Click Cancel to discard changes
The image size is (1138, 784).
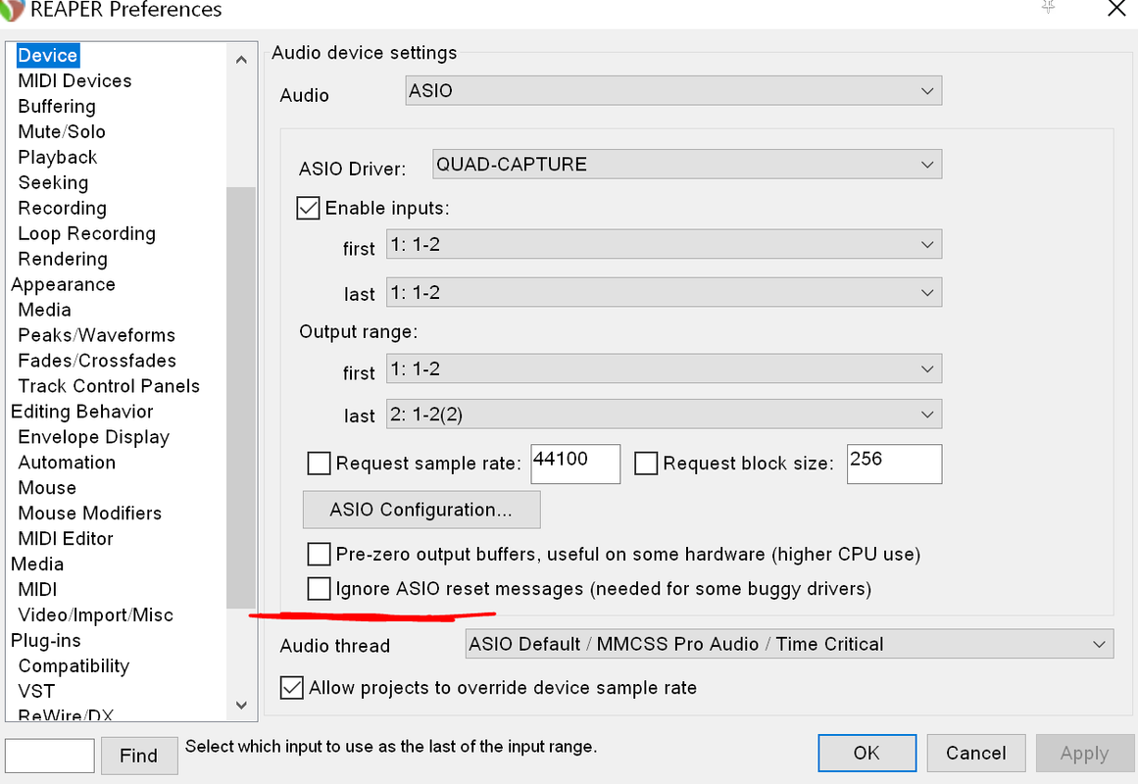tap(976, 753)
